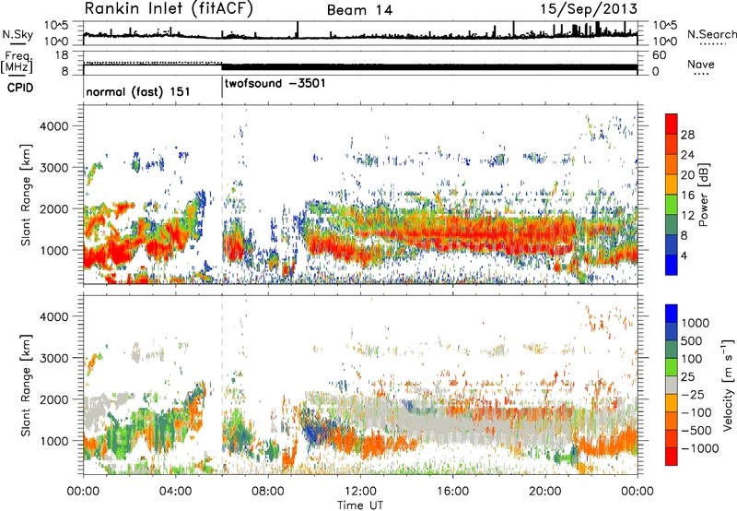The image size is (737, 511).
Task: Click the "twofsound -3501" CPID text
Action: tap(275, 84)
